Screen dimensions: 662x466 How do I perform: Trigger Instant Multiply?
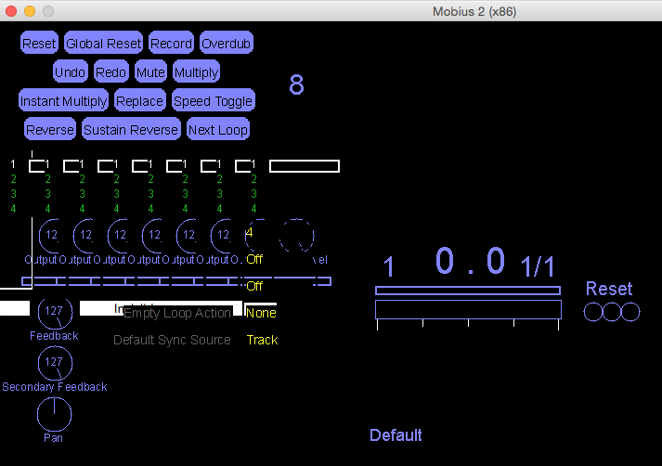(x=63, y=100)
